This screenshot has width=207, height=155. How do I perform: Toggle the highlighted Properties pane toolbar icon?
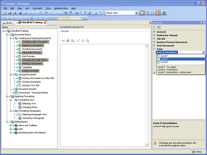coord(158,13)
